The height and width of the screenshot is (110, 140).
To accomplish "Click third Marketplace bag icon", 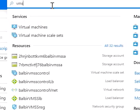I will 136,44.
